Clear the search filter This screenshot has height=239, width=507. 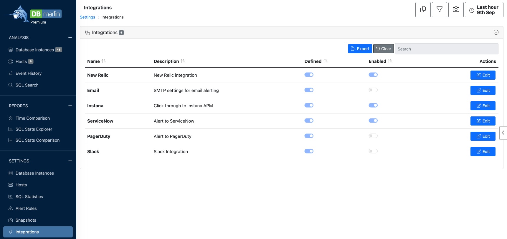pos(384,49)
